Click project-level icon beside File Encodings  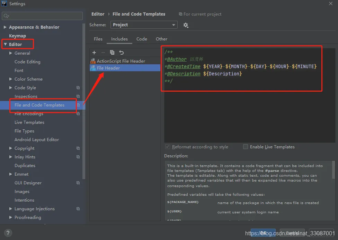78,114
